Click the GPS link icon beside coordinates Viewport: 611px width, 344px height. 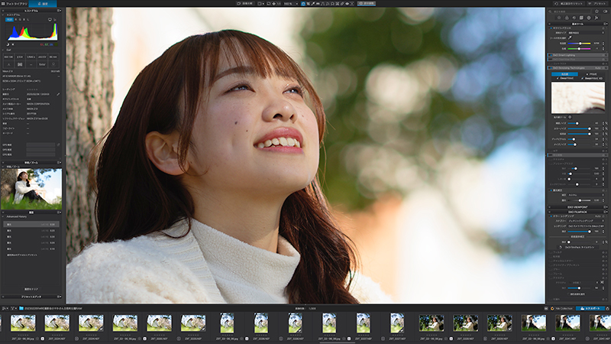point(58,144)
